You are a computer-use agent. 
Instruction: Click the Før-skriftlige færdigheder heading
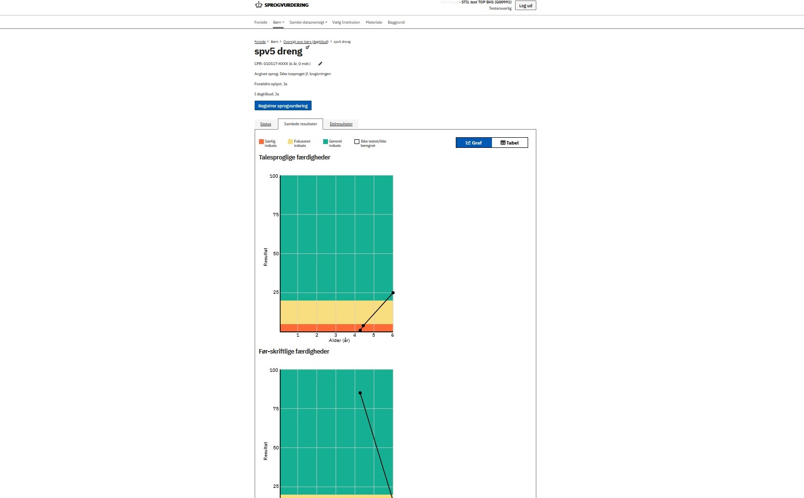pos(294,352)
